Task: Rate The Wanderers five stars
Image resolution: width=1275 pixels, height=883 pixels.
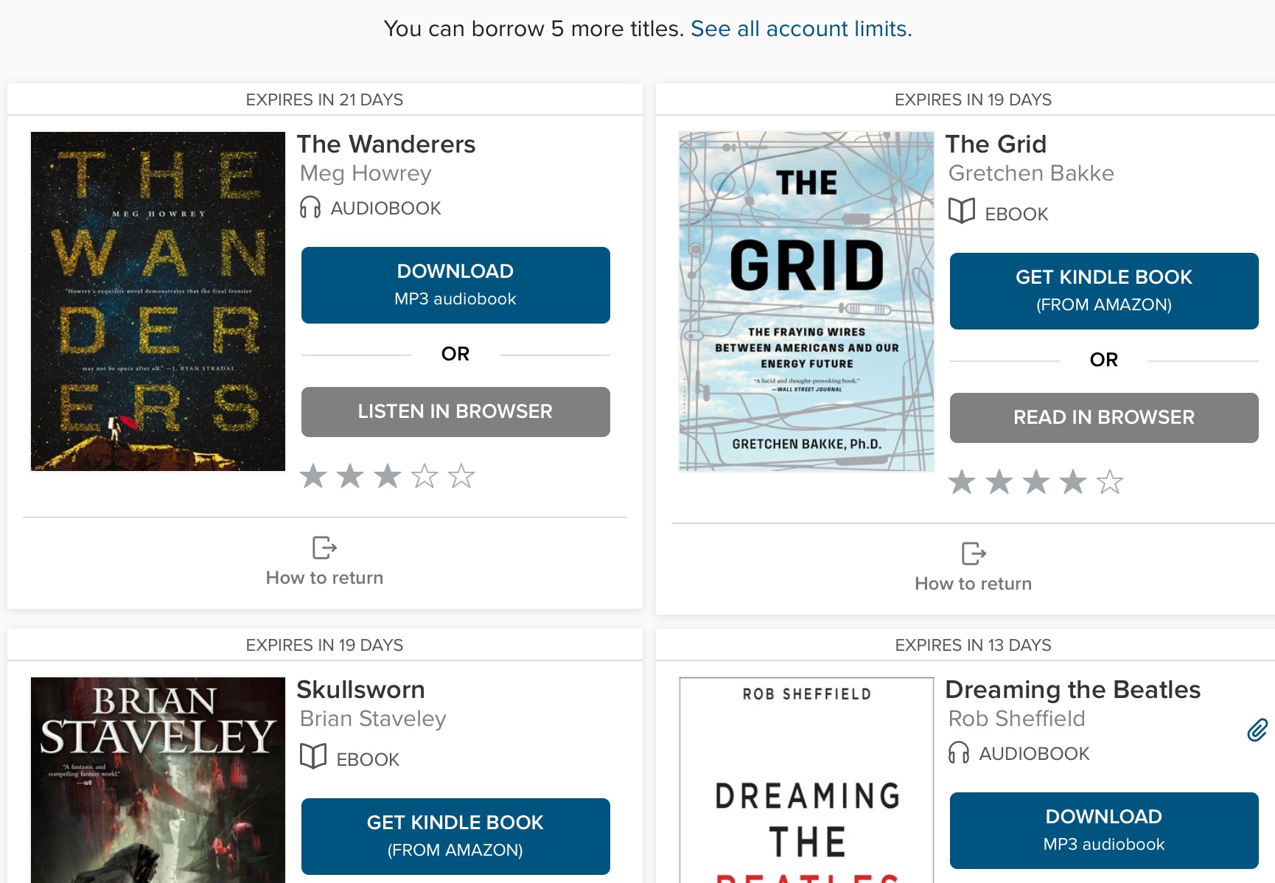Action: (x=461, y=476)
